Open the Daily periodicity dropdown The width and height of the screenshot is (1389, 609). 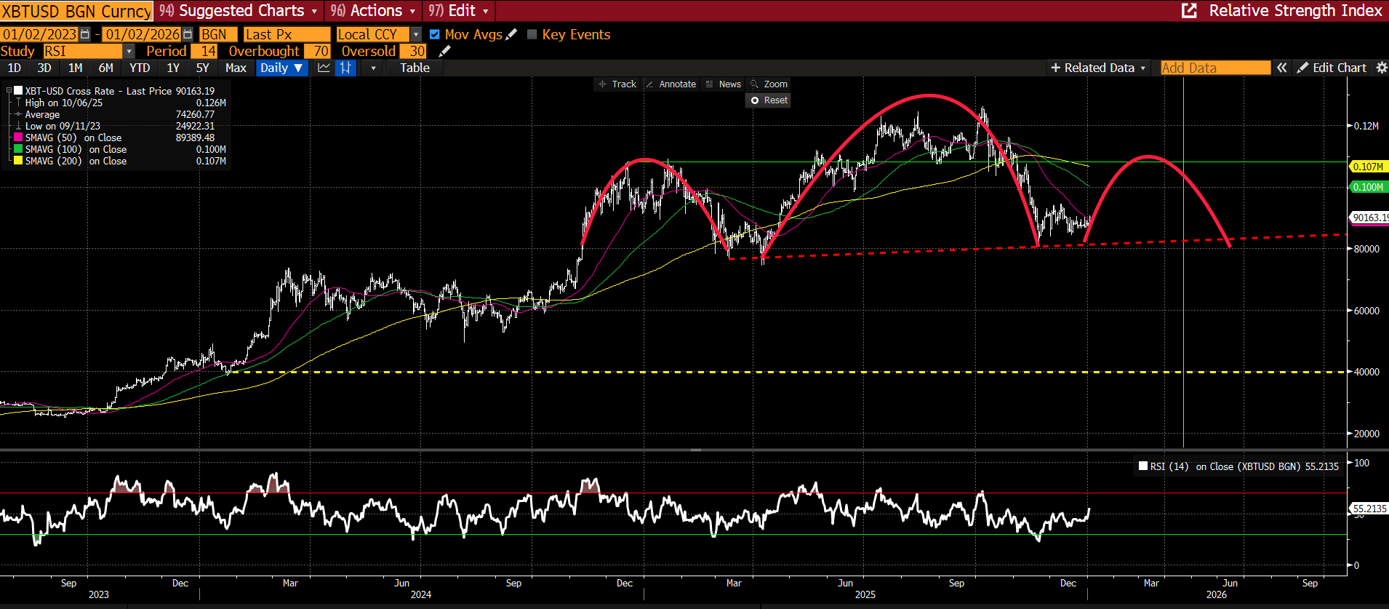(x=282, y=68)
